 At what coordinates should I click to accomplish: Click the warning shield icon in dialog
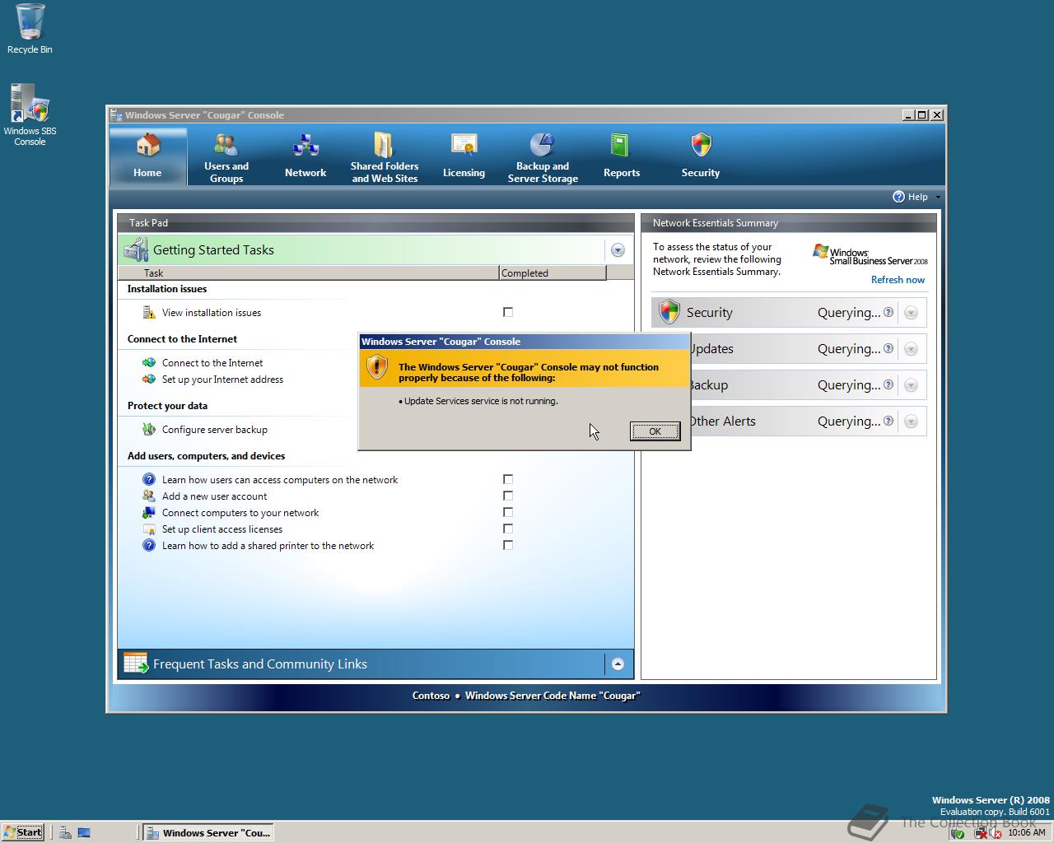coord(376,367)
